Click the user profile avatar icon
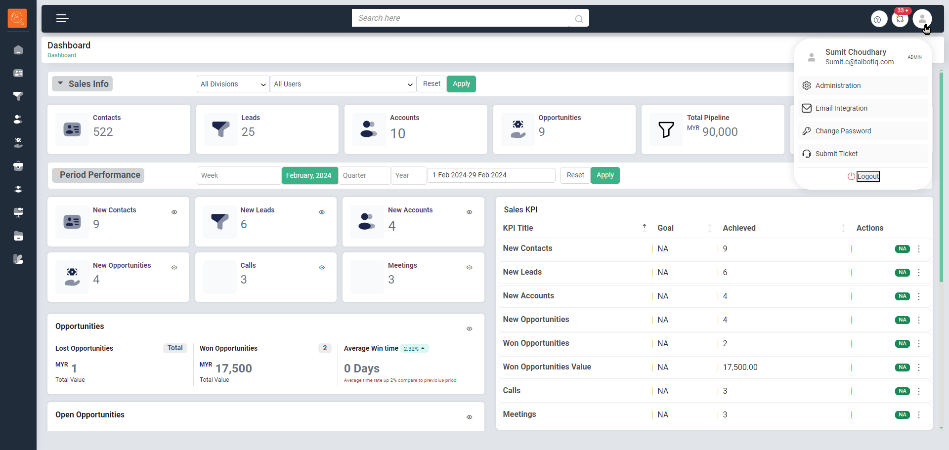The height and width of the screenshot is (450, 949). point(922,19)
